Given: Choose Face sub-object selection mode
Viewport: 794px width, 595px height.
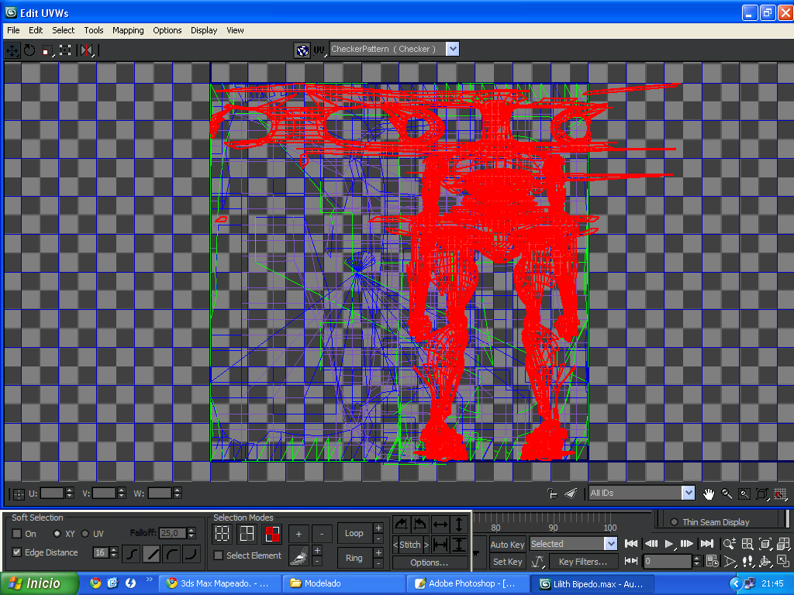Looking at the screenshot, I should coord(272,534).
